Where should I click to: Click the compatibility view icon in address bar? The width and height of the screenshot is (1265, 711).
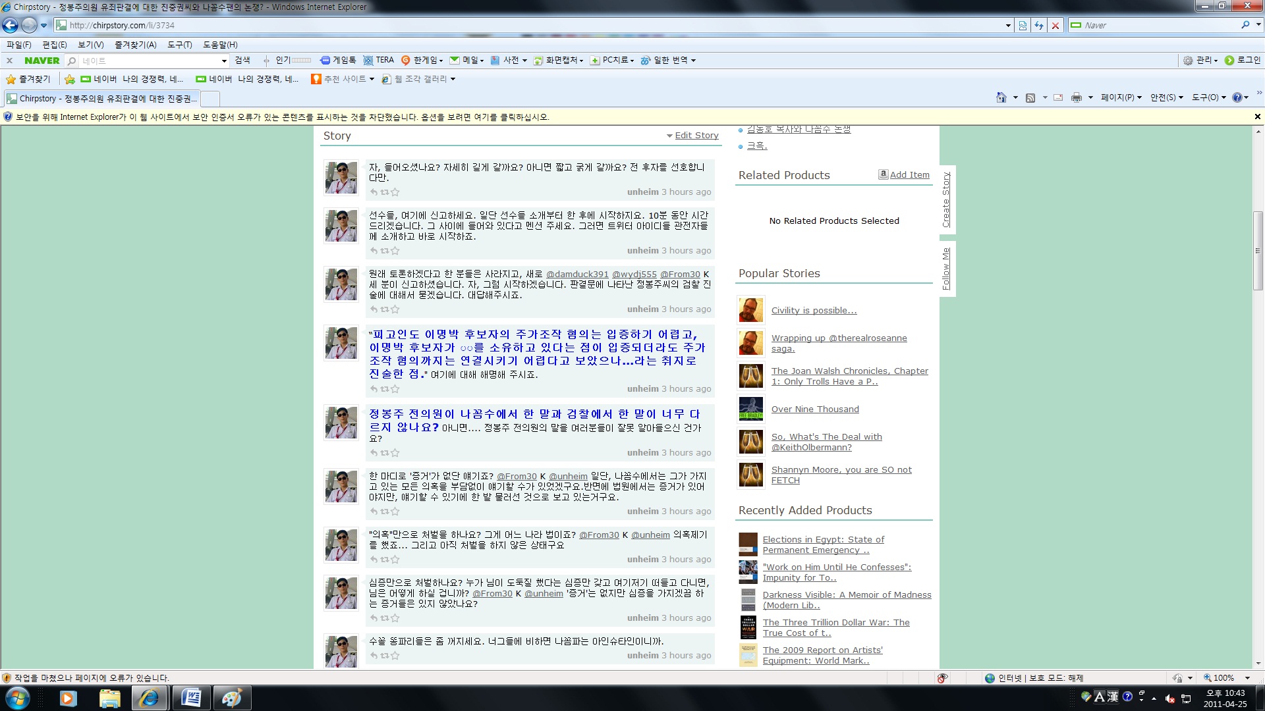[x=1022, y=26]
